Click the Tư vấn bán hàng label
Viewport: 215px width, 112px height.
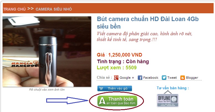pyautogui.click(x=173, y=88)
